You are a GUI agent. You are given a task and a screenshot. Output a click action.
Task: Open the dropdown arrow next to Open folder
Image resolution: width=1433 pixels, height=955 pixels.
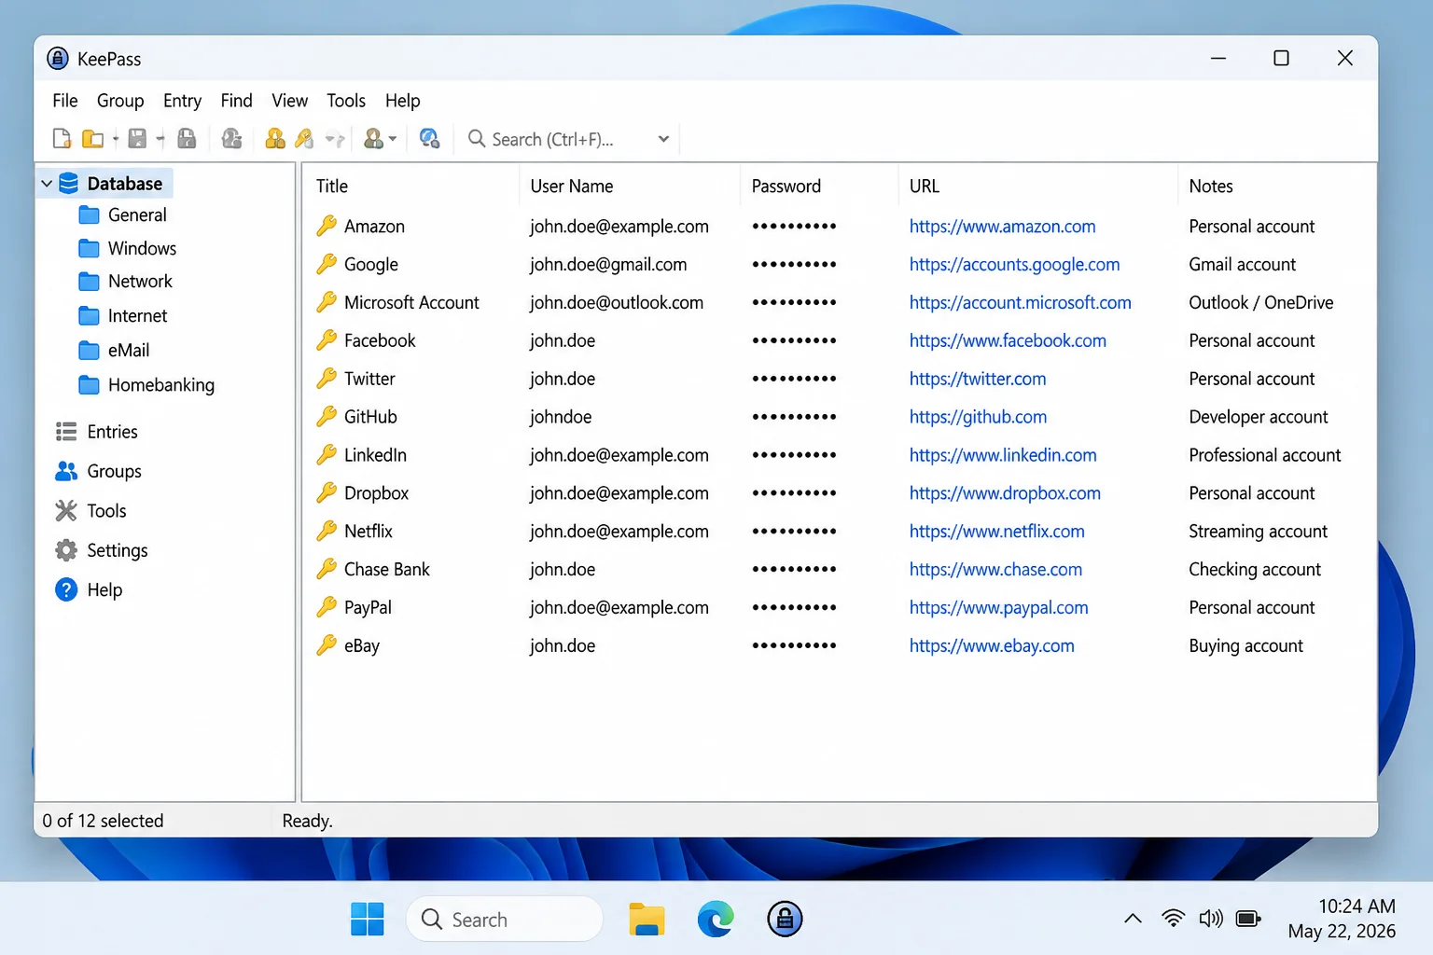[116, 140]
